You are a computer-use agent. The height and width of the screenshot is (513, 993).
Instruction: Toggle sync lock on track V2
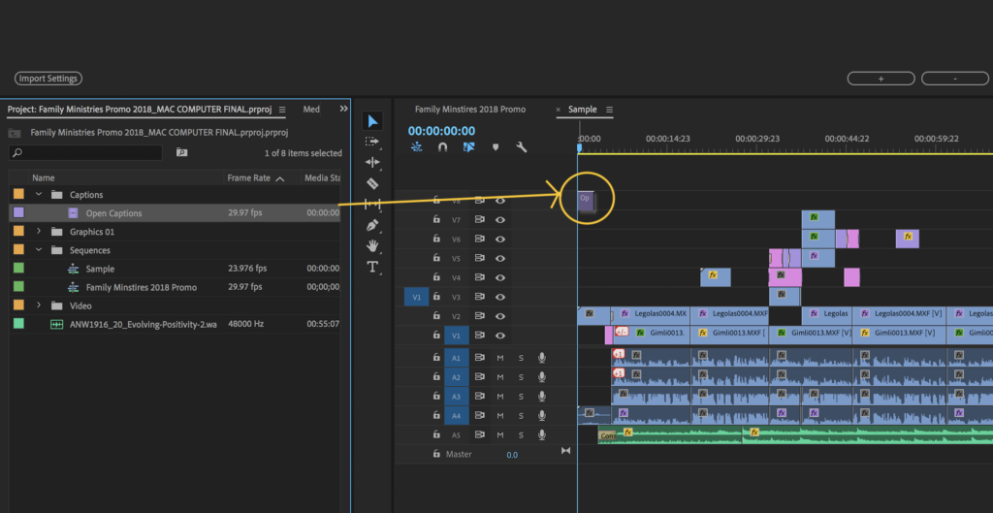(479, 315)
